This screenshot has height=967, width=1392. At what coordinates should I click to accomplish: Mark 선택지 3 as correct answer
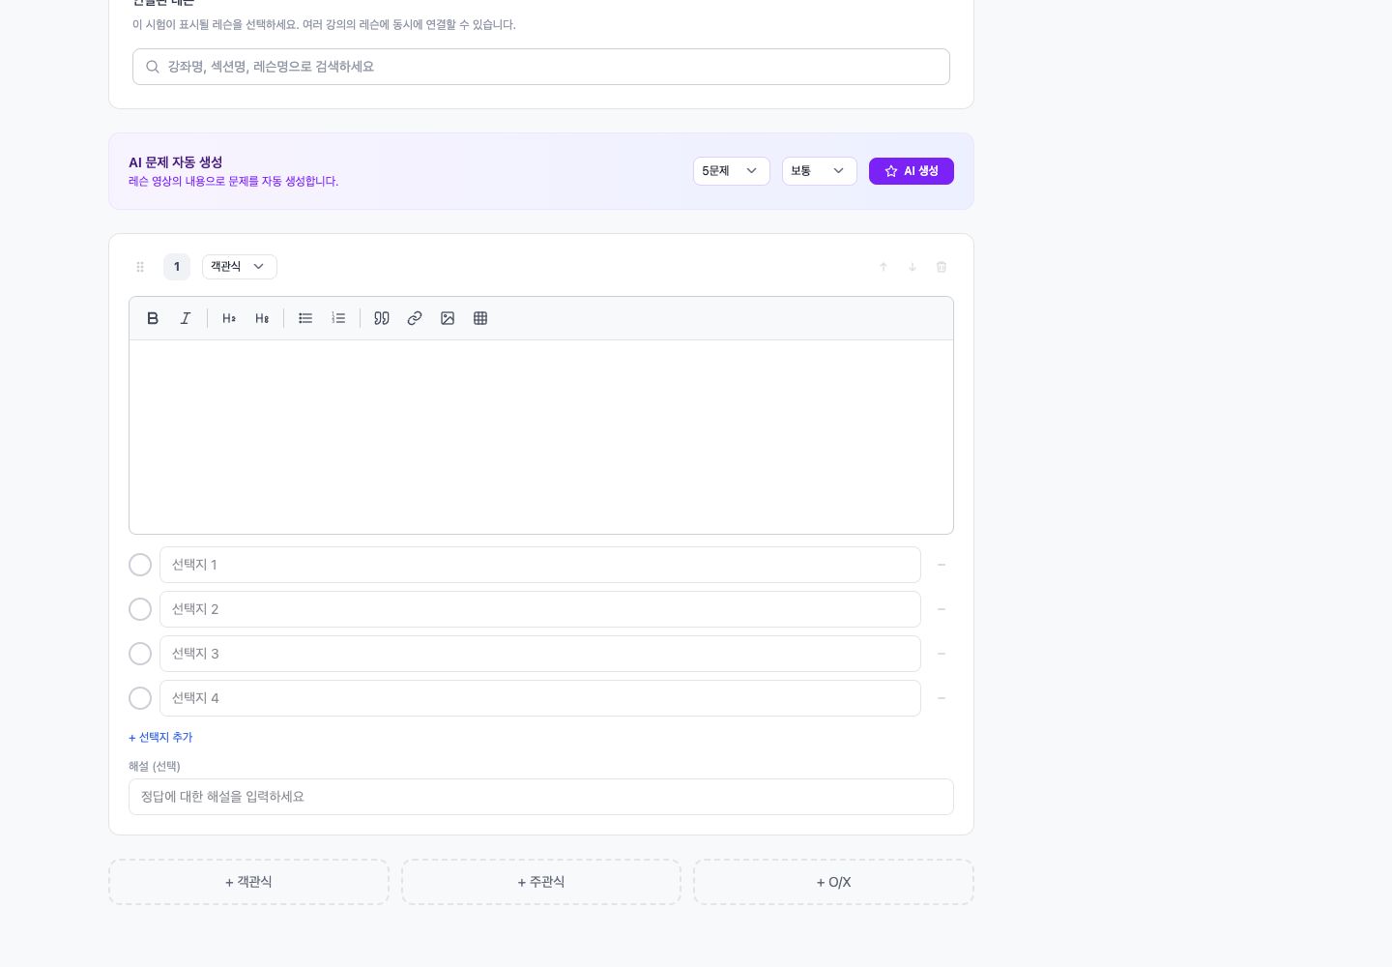coord(140,654)
